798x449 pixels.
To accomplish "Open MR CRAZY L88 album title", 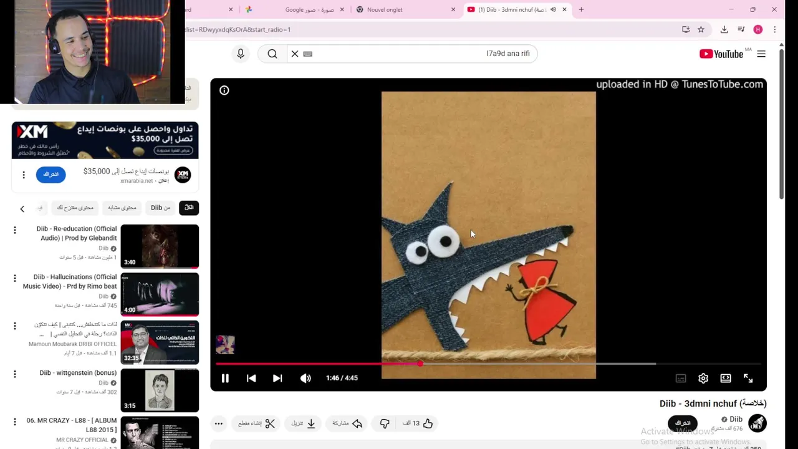I will point(72,425).
